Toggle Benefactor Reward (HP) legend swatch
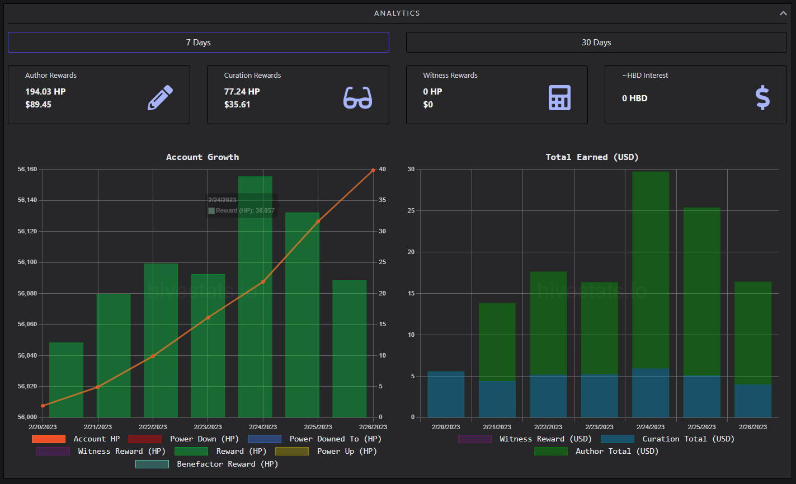Viewport: 796px width, 484px height. (152, 464)
